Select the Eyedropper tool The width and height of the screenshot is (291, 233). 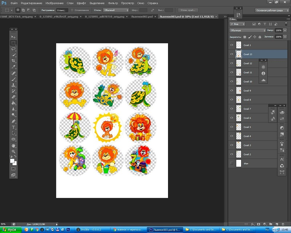click(13, 67)
